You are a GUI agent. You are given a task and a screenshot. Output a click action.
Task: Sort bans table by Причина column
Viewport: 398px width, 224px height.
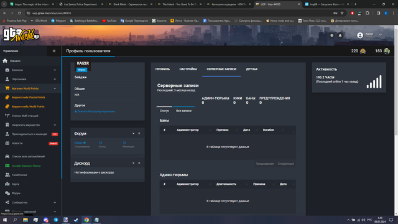coord(223,130)
